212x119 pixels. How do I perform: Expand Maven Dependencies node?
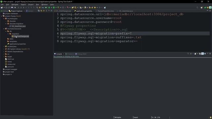4,52
